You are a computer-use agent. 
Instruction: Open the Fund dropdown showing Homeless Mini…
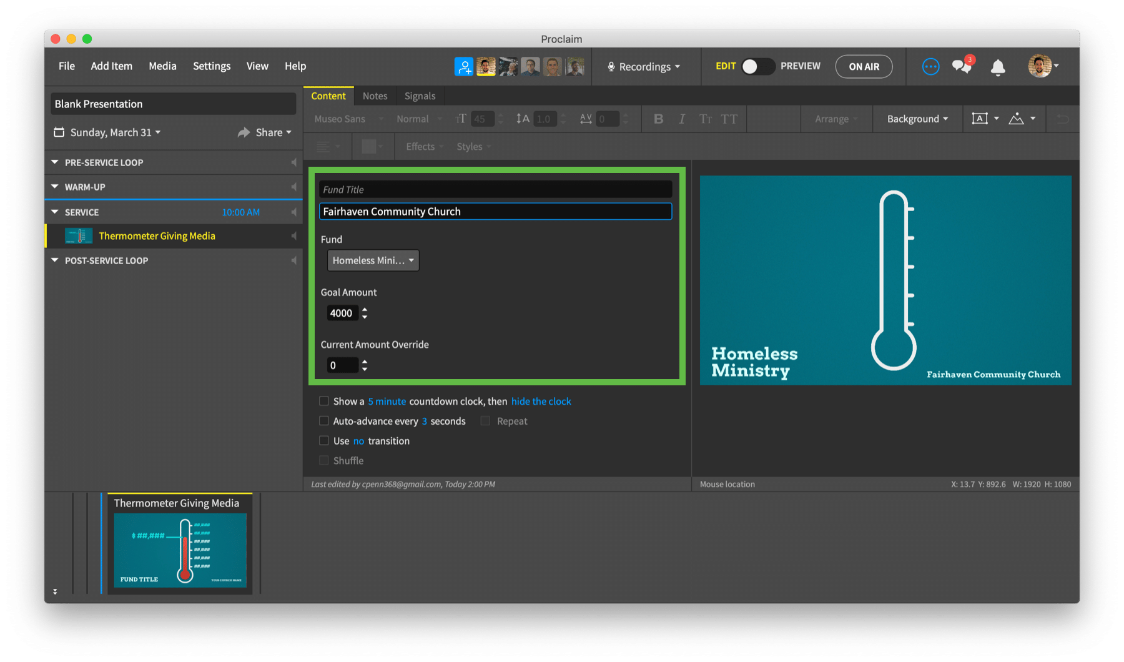(373, 260)
